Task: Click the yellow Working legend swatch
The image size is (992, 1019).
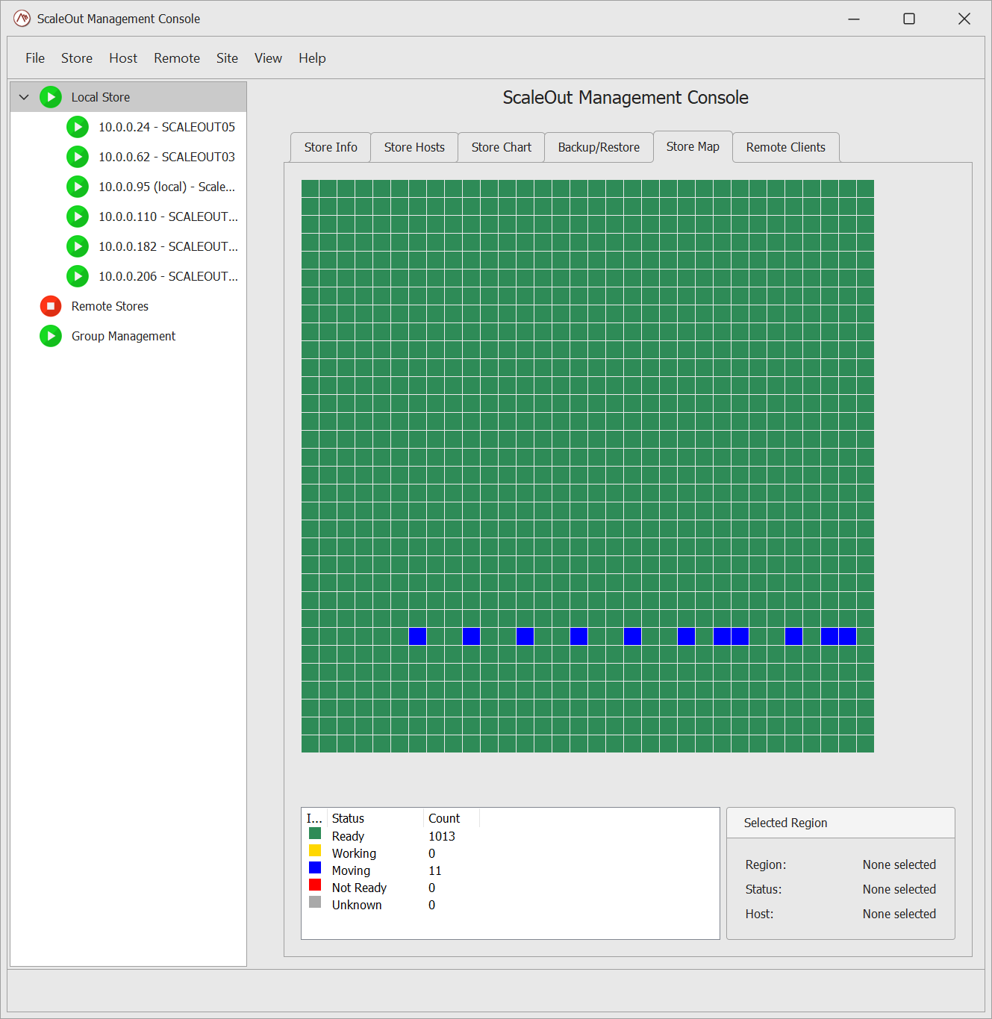Action: click(315, 851)
